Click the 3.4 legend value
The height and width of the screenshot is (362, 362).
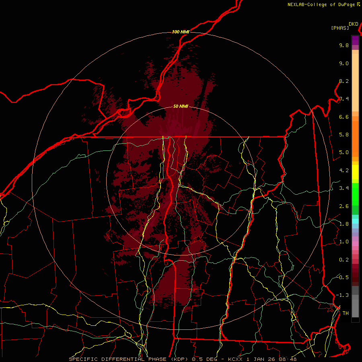point(344,188)
